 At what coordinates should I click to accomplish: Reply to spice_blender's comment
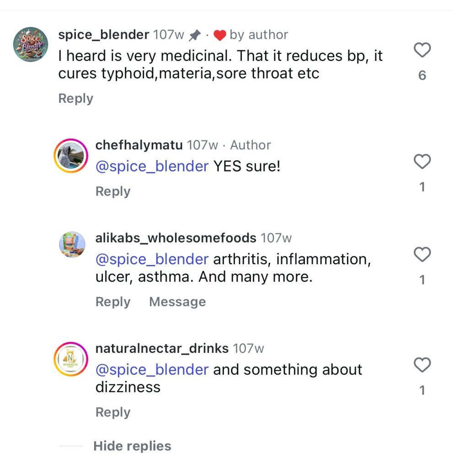point(75,99)
